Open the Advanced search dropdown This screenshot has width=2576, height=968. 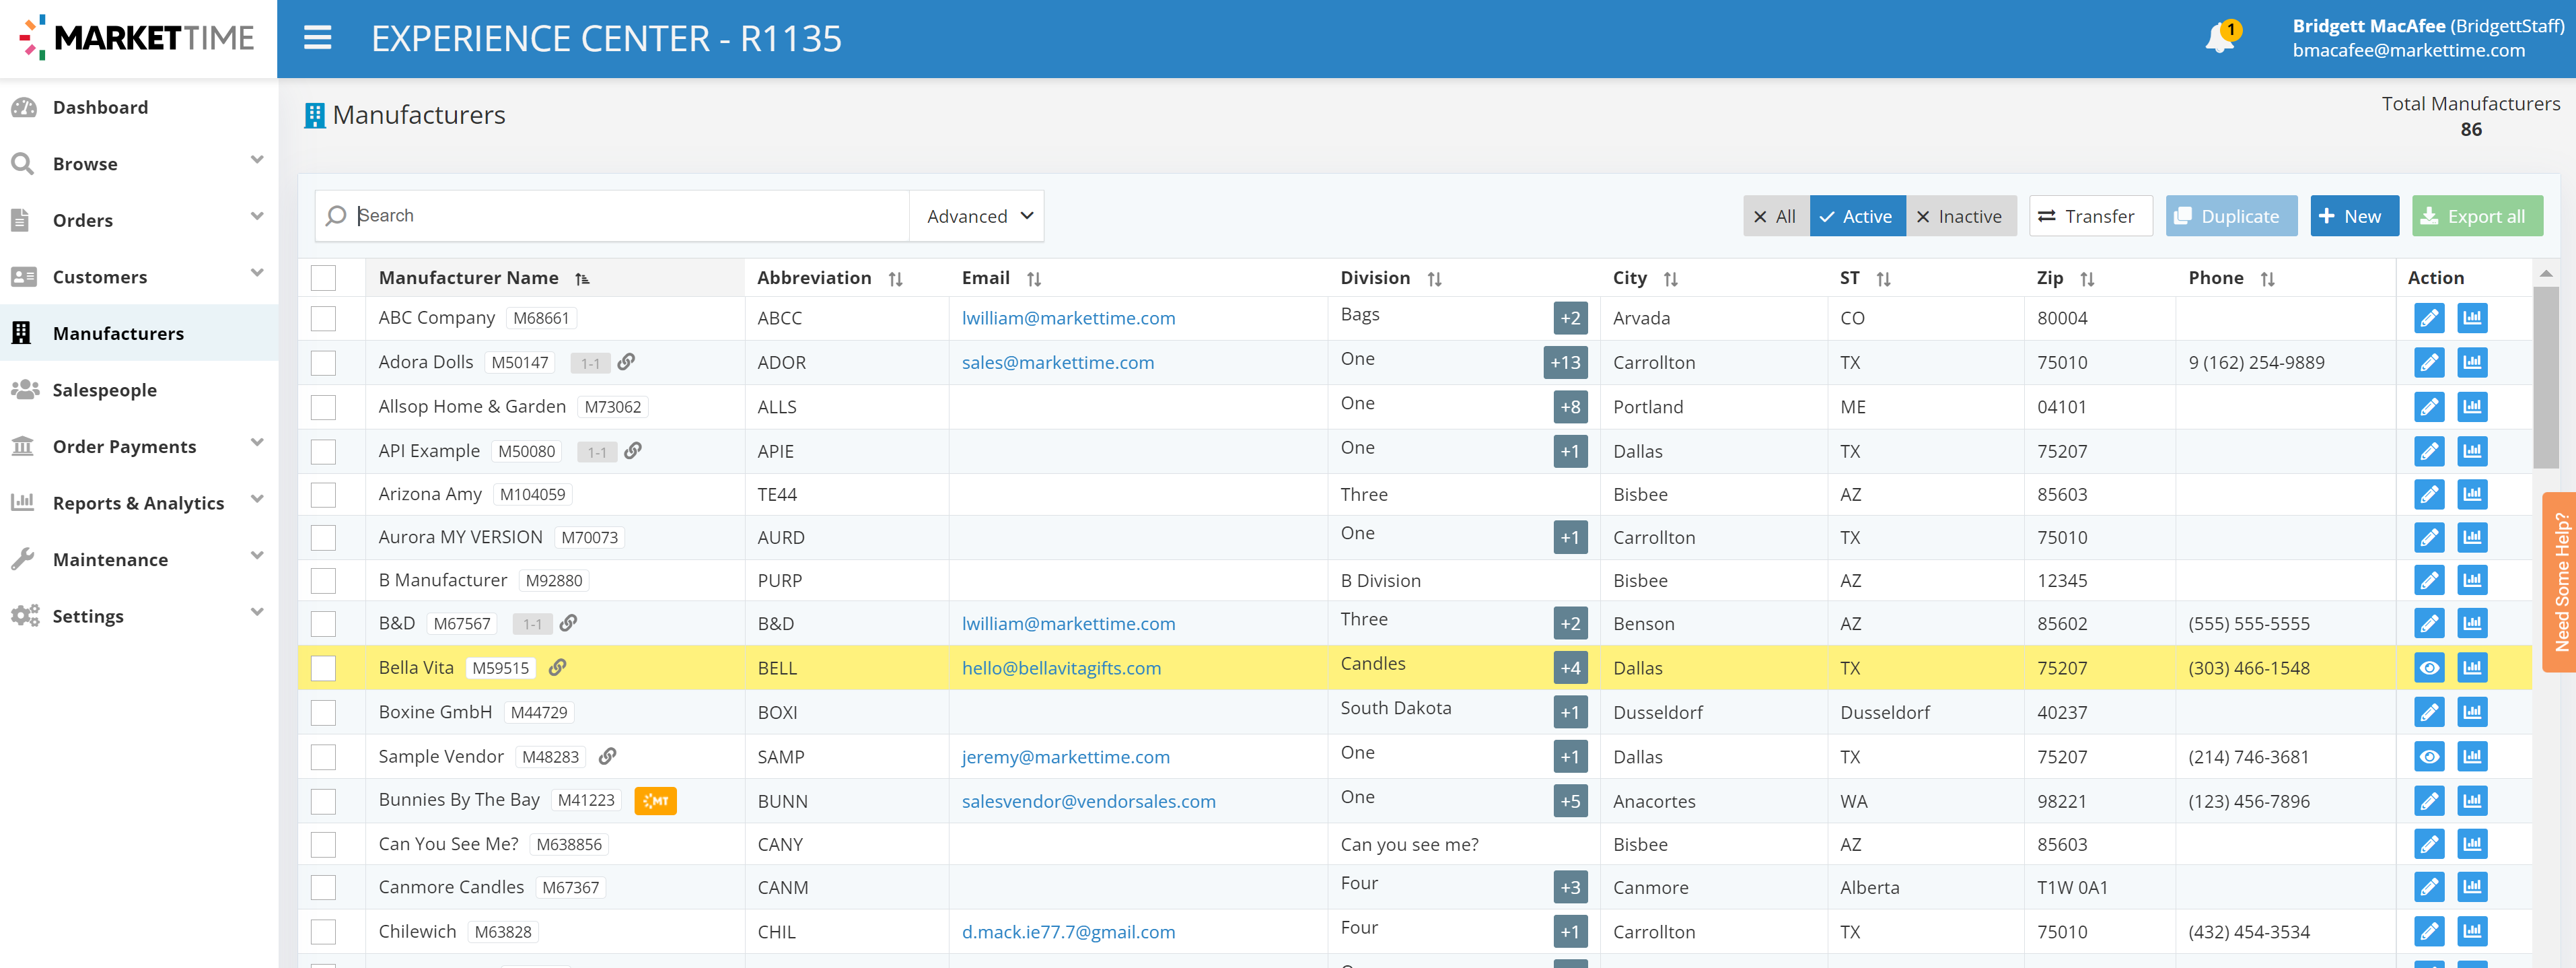pyautogui.click(x=977, y=216)
